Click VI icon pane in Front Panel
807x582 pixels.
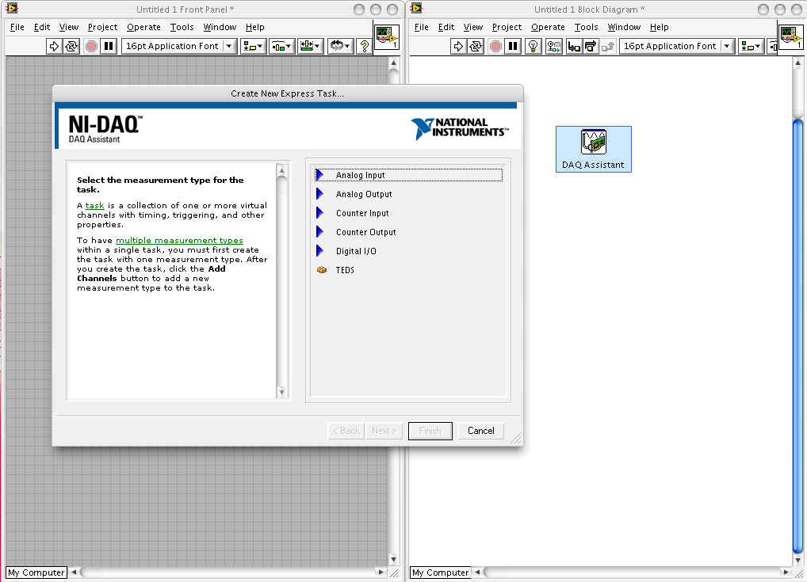387,37
